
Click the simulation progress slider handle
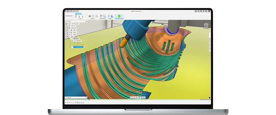coord(142,95)
